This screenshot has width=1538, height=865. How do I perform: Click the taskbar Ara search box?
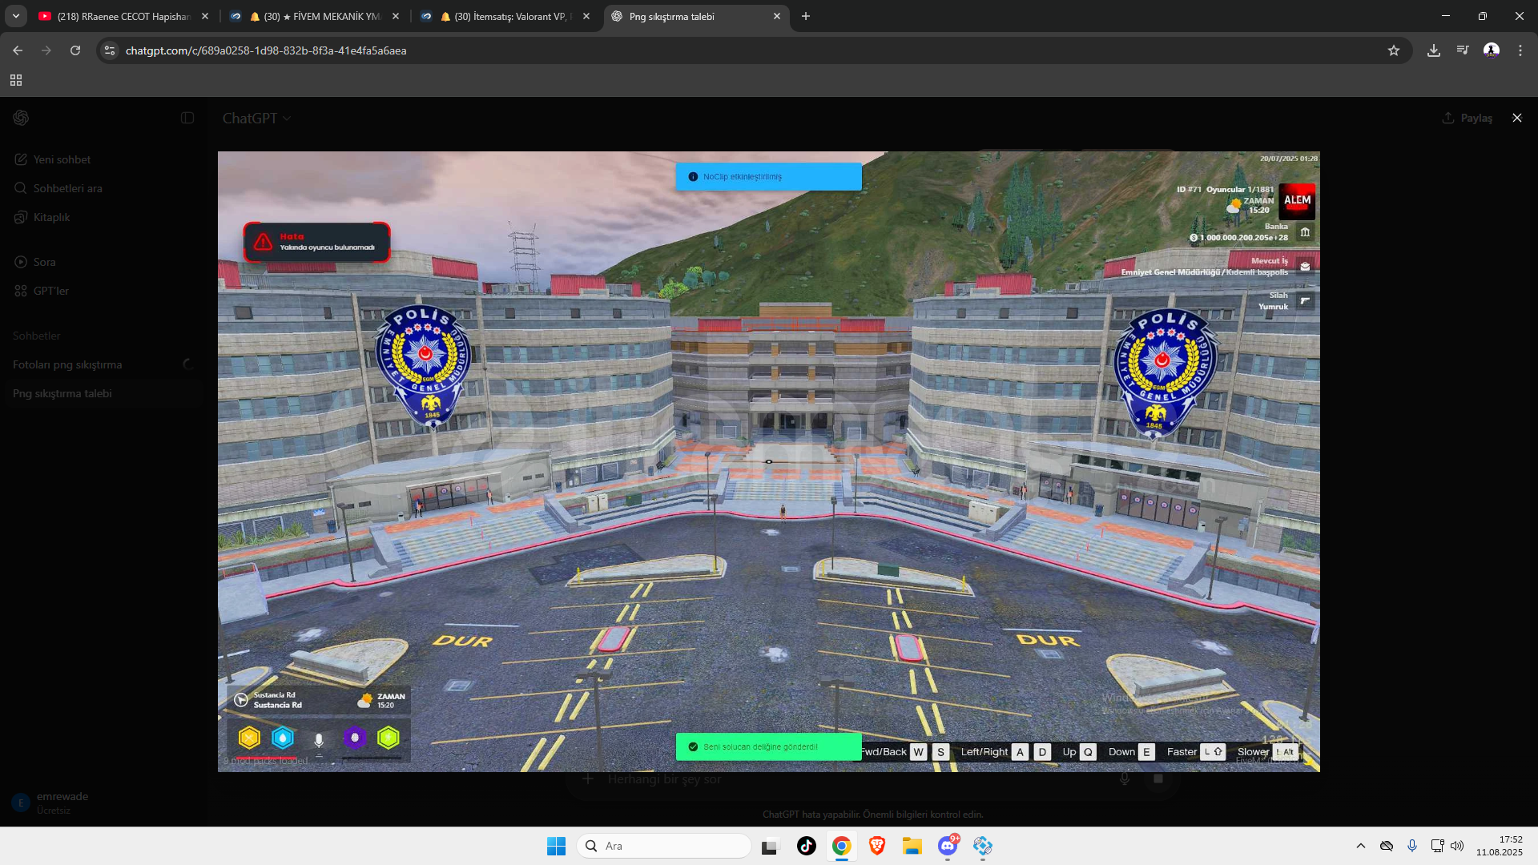pyautogui.click(x=664, y=846)
